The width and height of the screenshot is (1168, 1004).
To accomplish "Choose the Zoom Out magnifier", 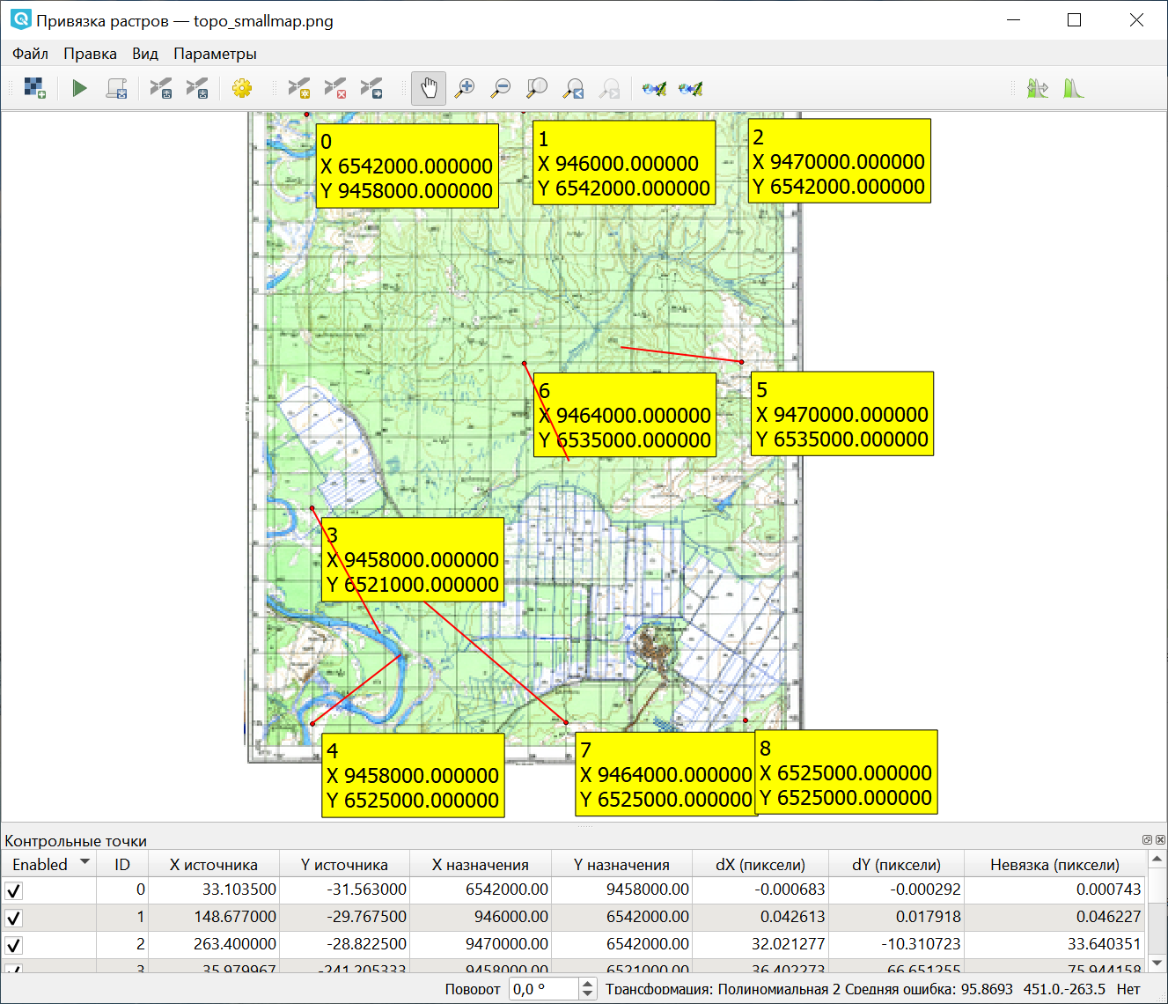I will tap(501, 88).
